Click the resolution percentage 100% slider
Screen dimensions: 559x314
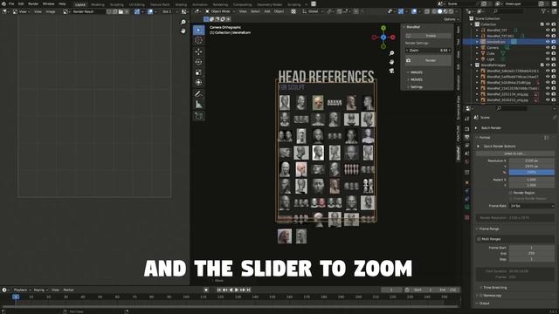pos(532,173)
